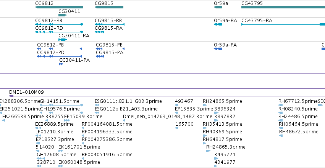This screenshot has height=168, width=325.
Task: Select the Or59a-RA transcript glyph
Action: point(218,24)
